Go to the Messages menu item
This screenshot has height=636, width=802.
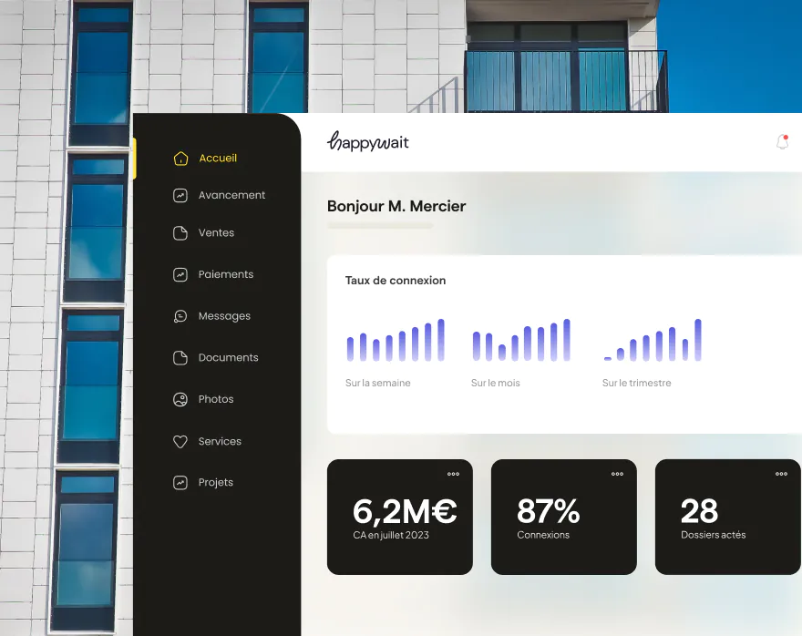tap(224, 316)
